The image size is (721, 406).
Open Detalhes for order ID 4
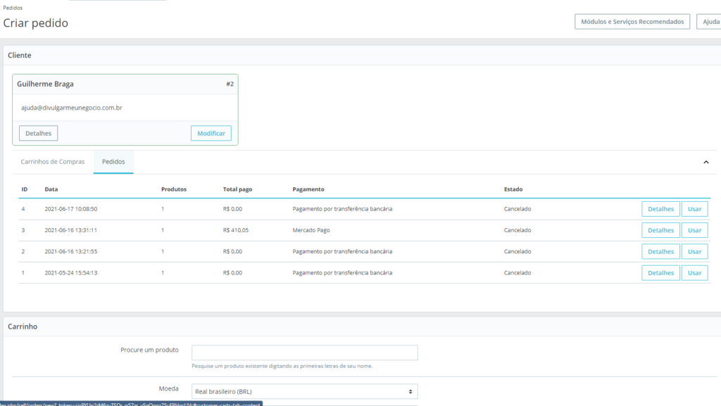(660, 209)
